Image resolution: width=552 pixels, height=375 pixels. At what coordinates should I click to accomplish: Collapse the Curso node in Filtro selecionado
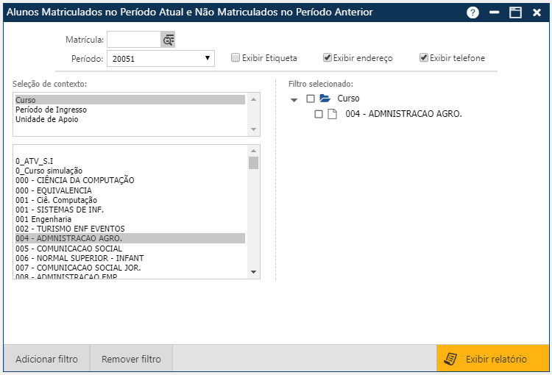click(294, 100)
